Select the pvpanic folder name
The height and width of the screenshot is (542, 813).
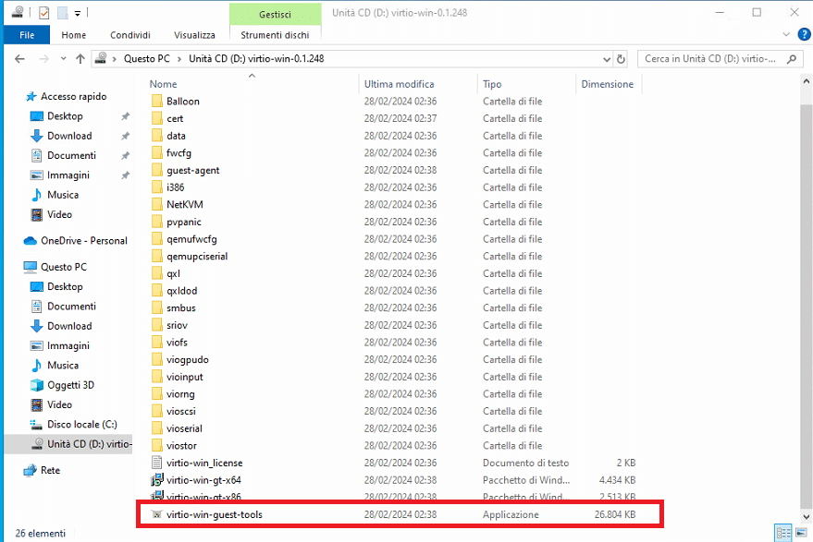pyautogui.click(x=183, y=223)
